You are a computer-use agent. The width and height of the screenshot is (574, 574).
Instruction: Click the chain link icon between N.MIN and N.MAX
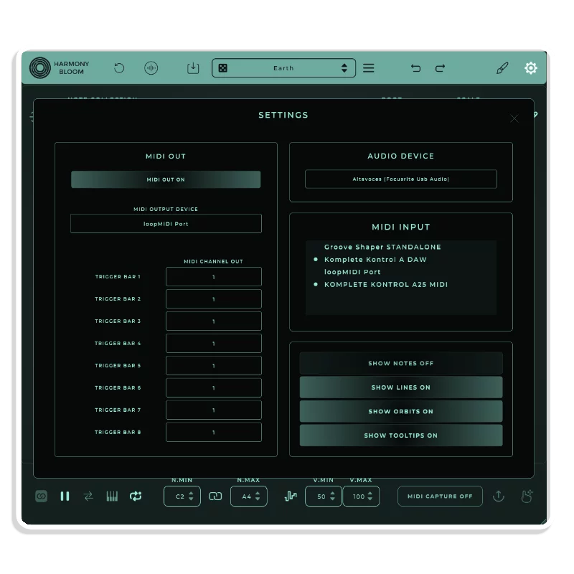click(215, 497)
